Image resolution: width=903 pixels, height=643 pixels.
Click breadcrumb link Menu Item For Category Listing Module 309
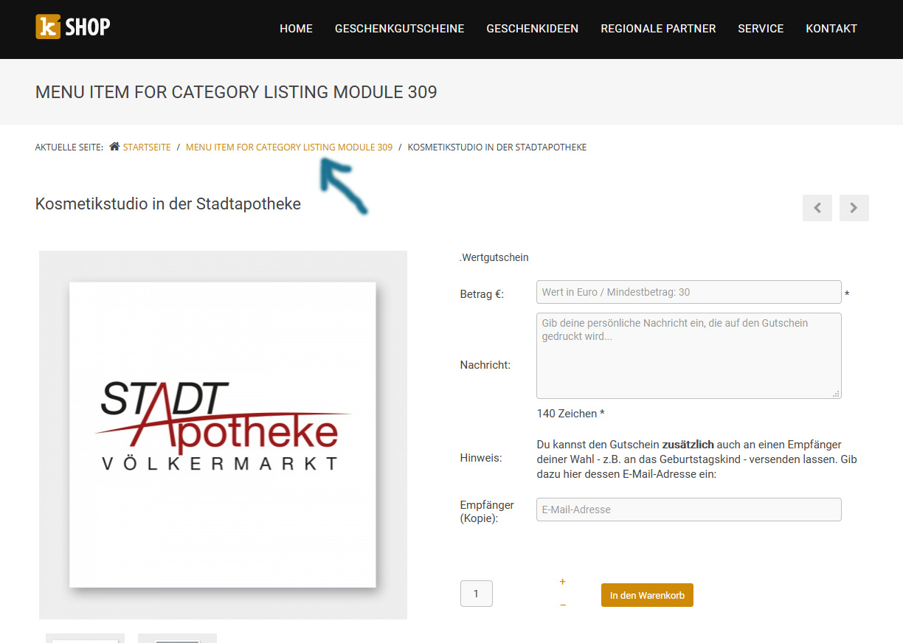pos(289,147)
